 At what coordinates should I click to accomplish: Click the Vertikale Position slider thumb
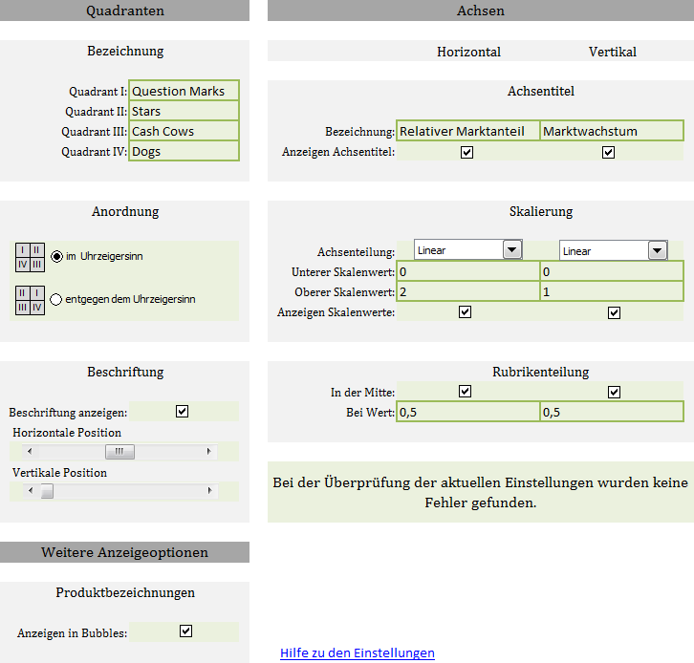tap(46, 491)
